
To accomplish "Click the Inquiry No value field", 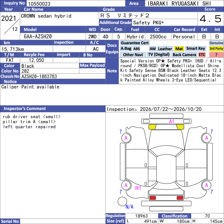I will pyautogui.click(x=76, y=3).
